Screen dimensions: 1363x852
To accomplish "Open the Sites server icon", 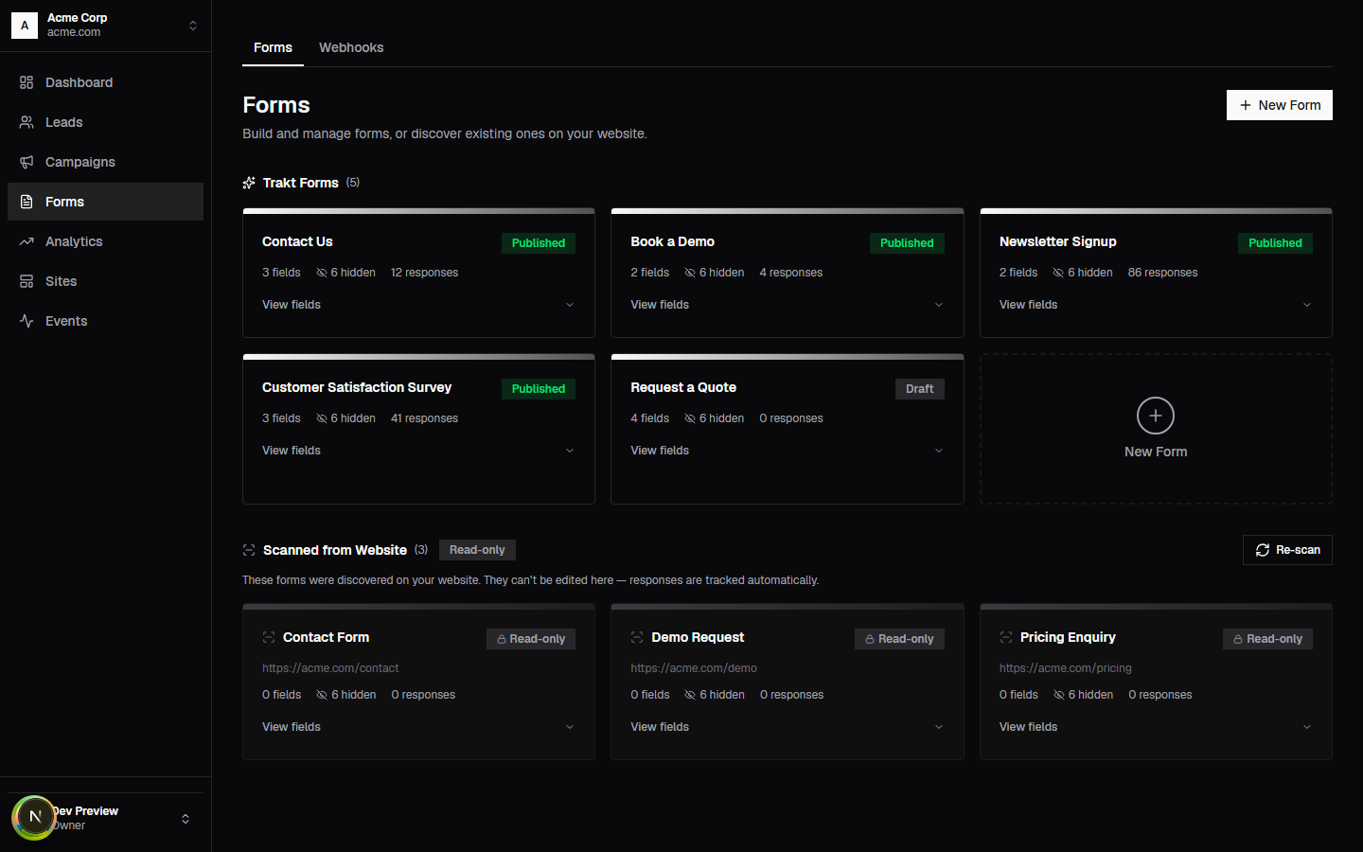I will tap(27, 281).
